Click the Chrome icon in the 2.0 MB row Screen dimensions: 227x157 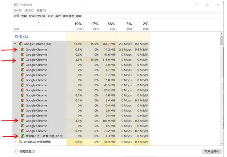pyautogui.click(x=23, y=111)
